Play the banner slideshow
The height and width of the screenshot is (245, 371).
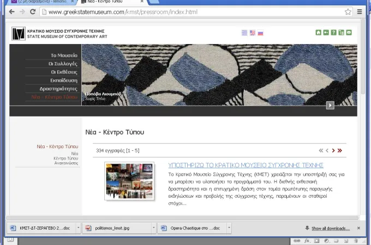(x=330, y=105)
